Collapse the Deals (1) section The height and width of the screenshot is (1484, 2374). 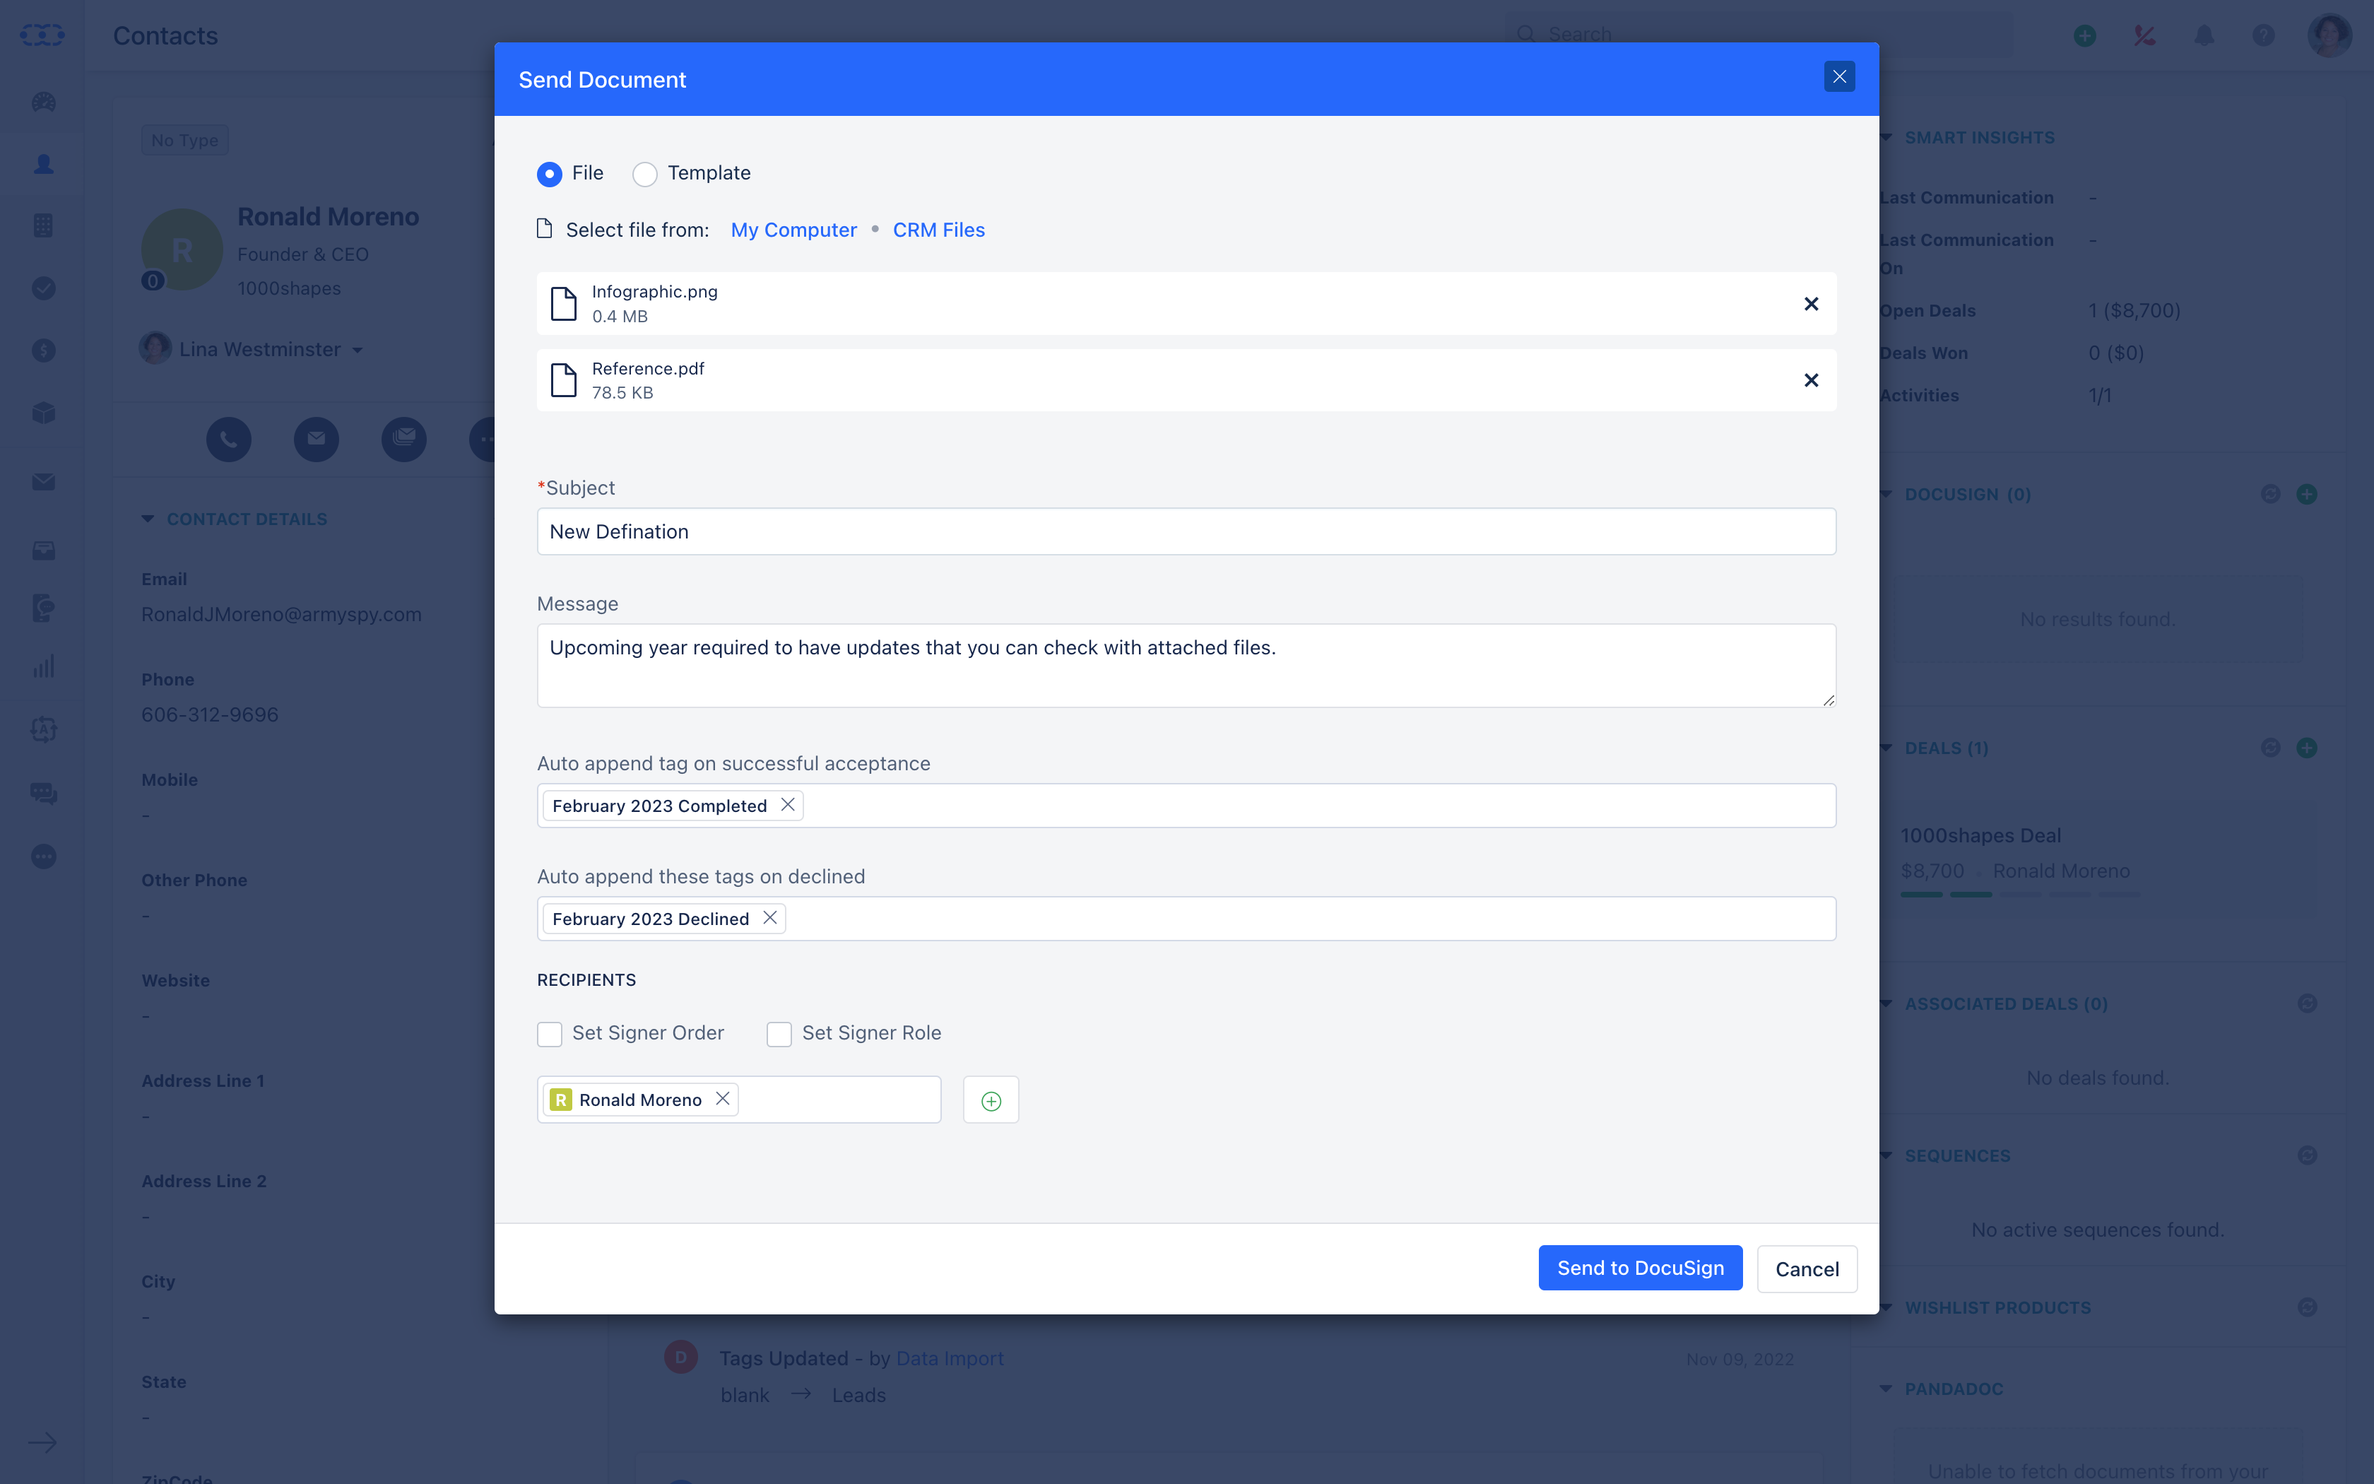(1887, 748)
